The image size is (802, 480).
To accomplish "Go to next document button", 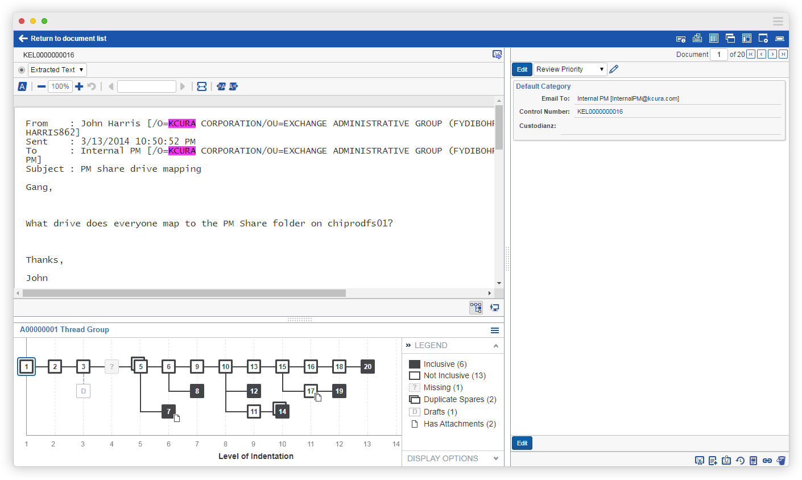I will coord(772,54).
